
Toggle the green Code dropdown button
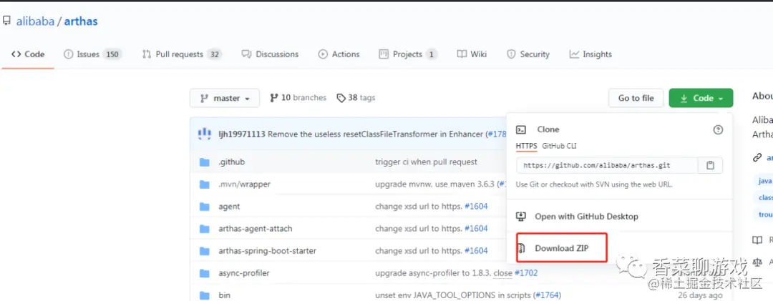click(701, 98)
